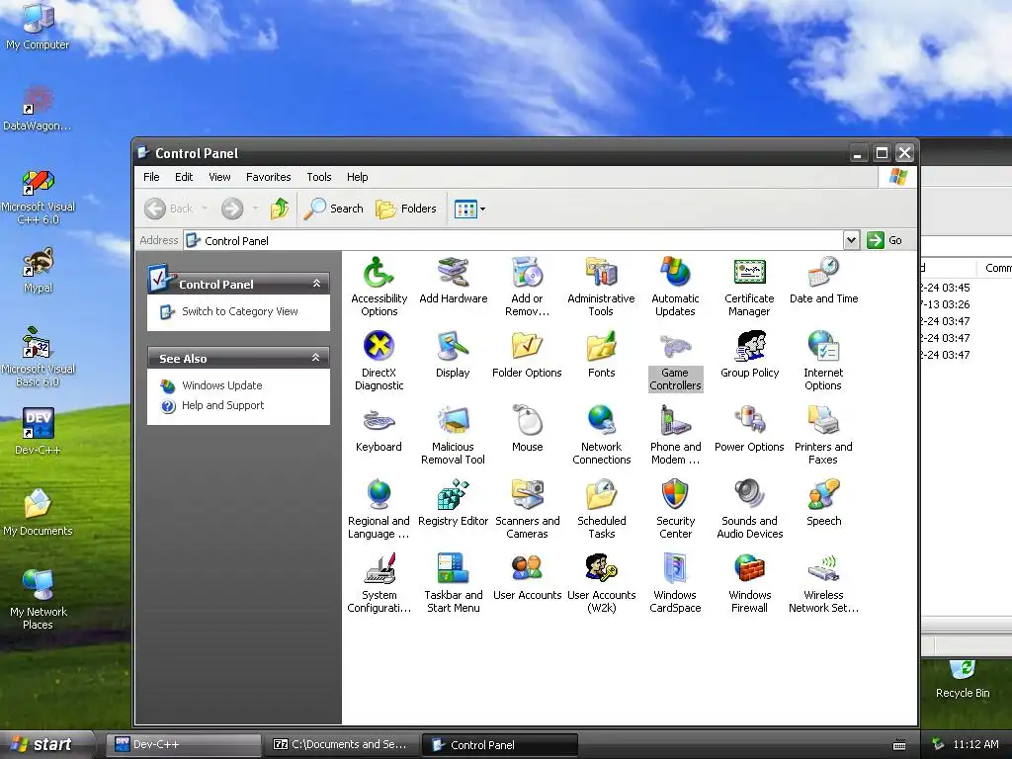Select the Power Options icon
The width and height of the screenshot is (1012, 759).
coord(749,429)
